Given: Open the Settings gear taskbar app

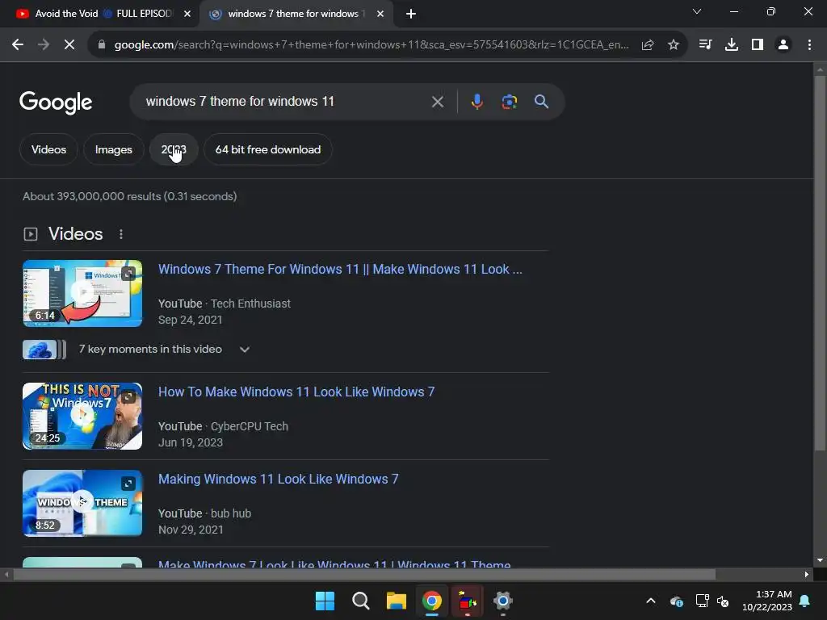Looking at the screenshot, I should click(503, 601).
